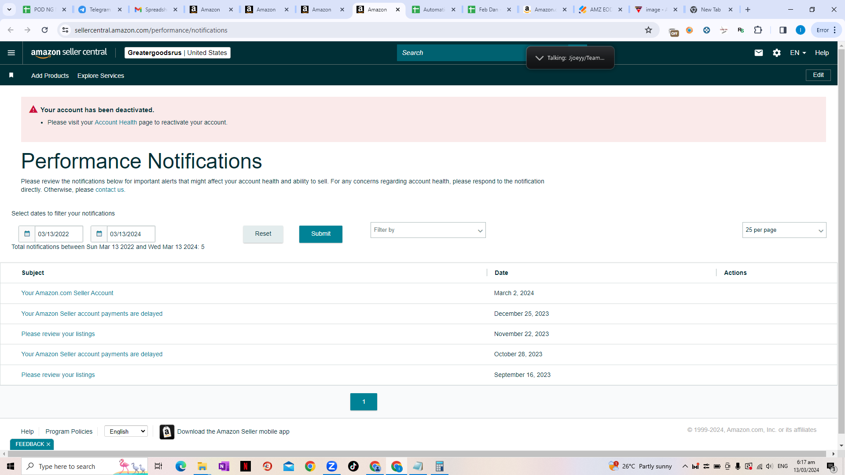Click the bookmark flag icon

tap(11, 75)
